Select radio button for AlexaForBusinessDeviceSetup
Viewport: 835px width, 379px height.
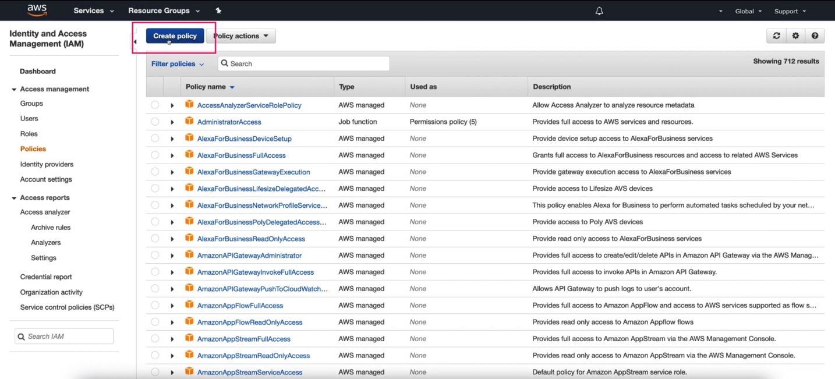click(155, 139)
